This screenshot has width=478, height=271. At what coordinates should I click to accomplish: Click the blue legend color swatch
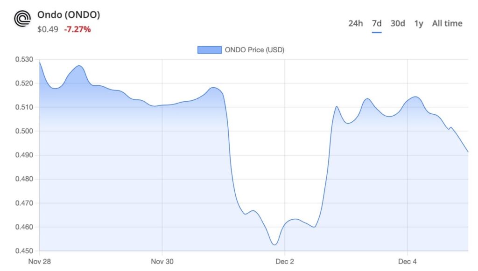(x=209, y=49)
